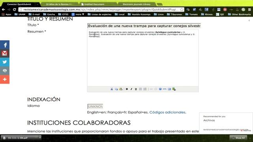Open the CITES bookmarks folder
253x142 pixels.
tap(63, 14)
